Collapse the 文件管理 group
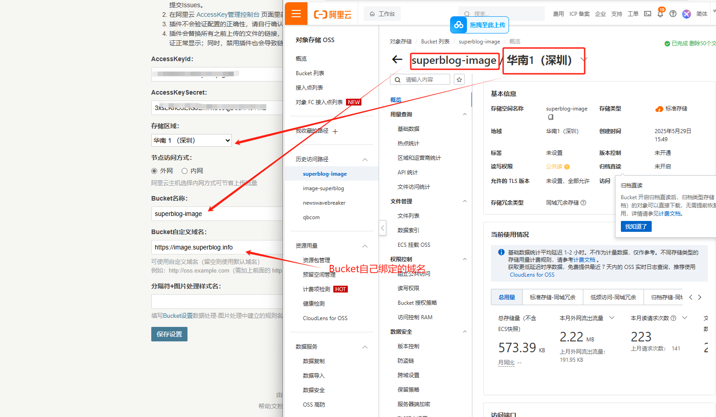This screenshot has height=417, width=716. [x=465, y=201]
